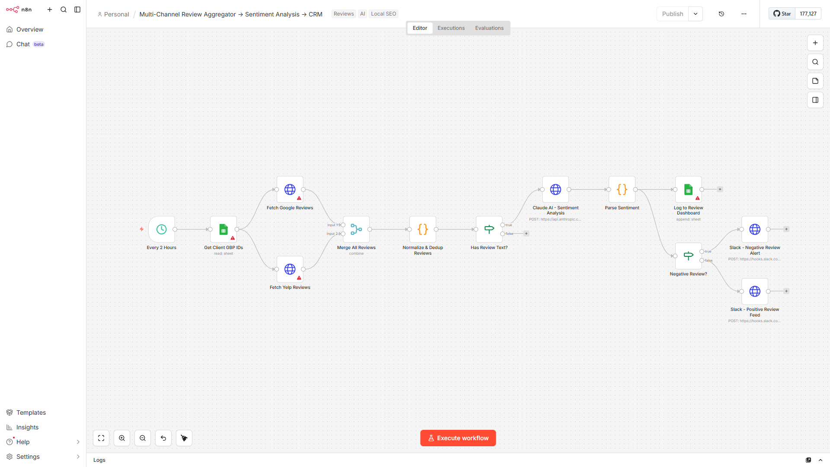
Task: Switch to the Executions tab
Action: [450, 28]
